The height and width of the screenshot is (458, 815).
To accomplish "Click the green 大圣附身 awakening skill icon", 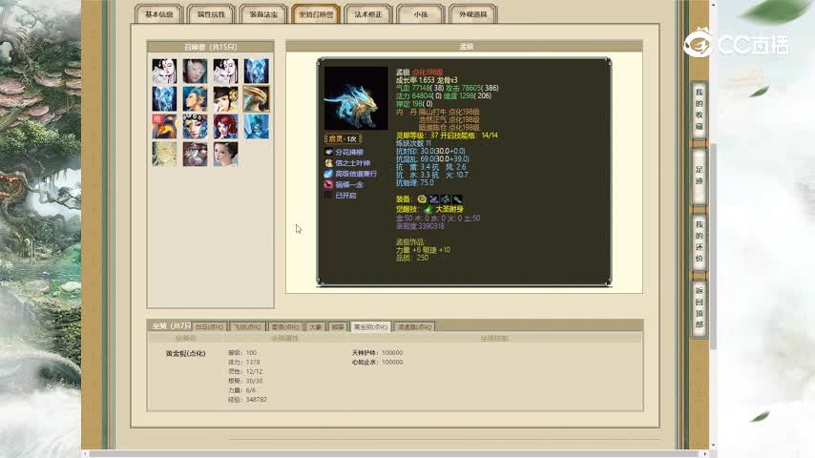I will tap(428, 209).
